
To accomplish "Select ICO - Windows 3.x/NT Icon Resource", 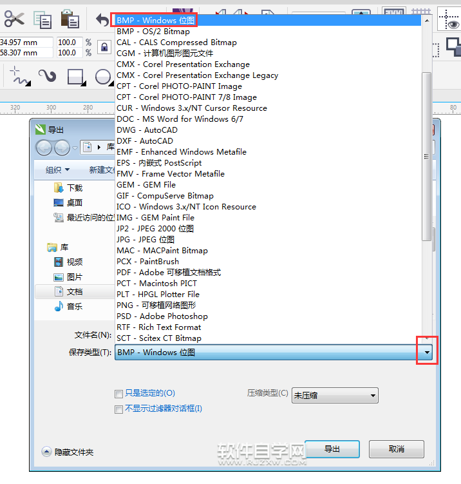I will [x=268, y=207].
